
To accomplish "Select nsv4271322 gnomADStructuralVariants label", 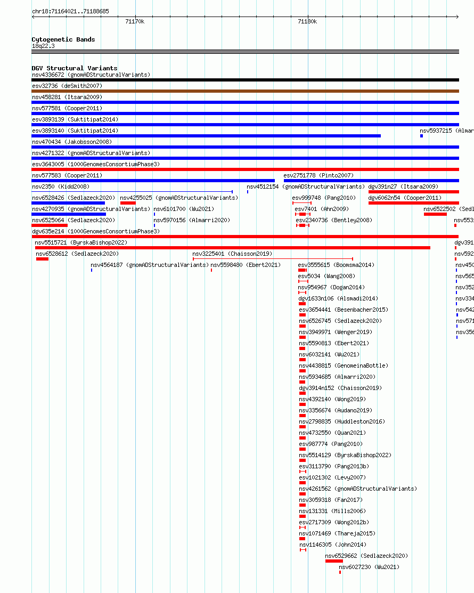I will pos(91,153).
